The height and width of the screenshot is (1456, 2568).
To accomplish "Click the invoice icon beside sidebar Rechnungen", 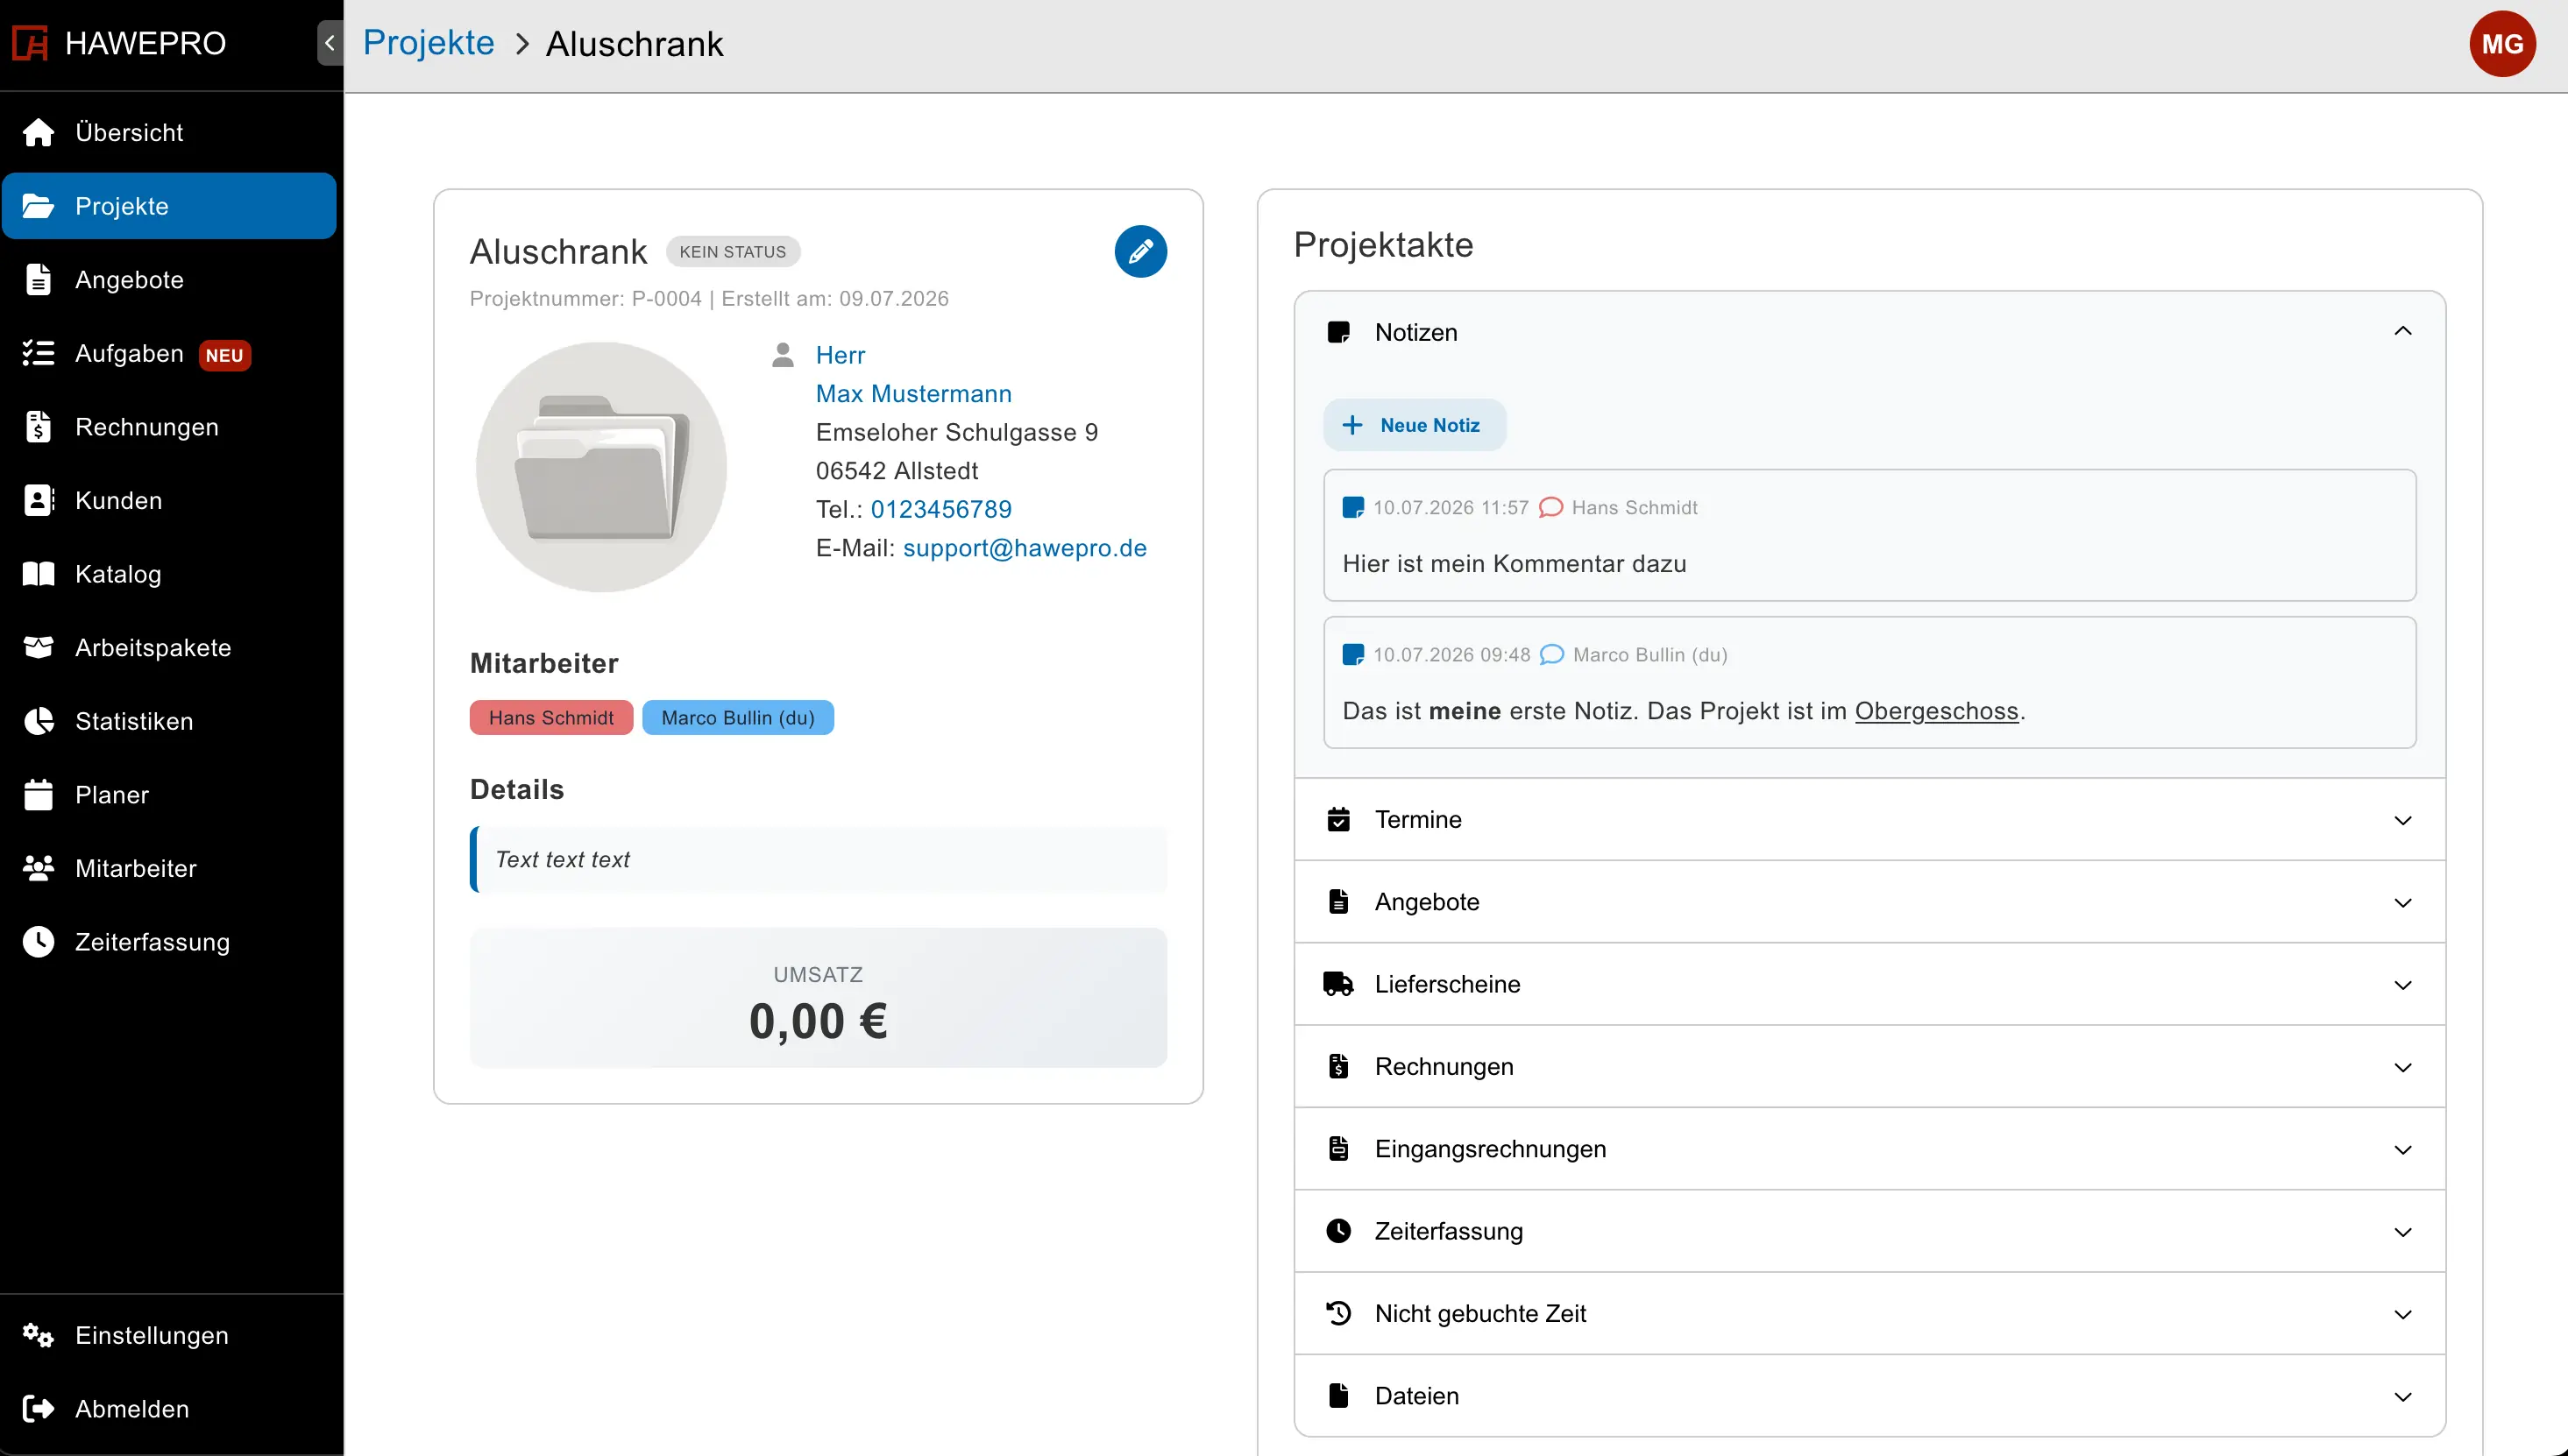I will click(38, 427).
